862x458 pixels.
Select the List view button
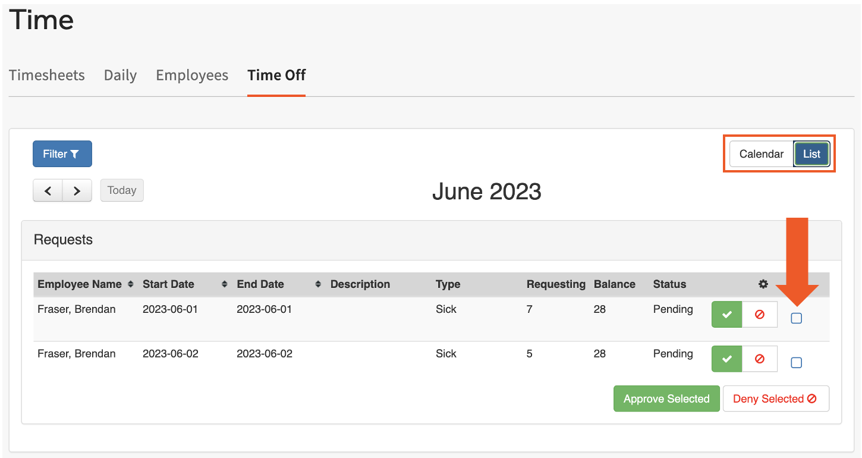coord(811,154)
